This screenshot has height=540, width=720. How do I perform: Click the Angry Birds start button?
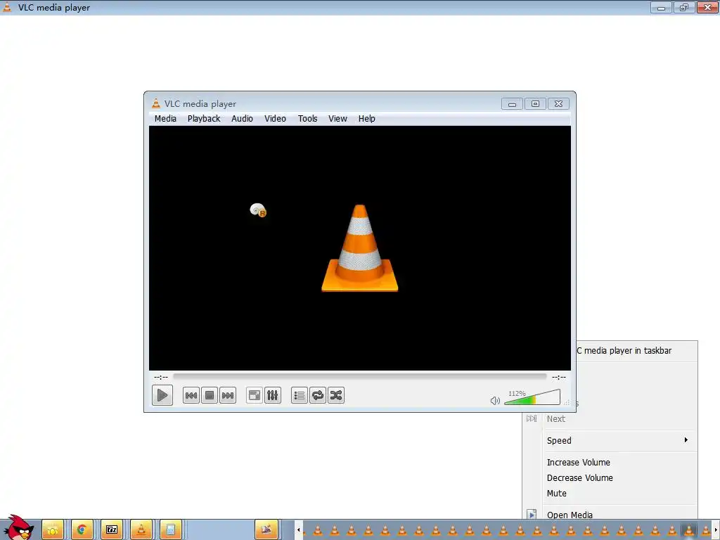click(x=18, y=527)
